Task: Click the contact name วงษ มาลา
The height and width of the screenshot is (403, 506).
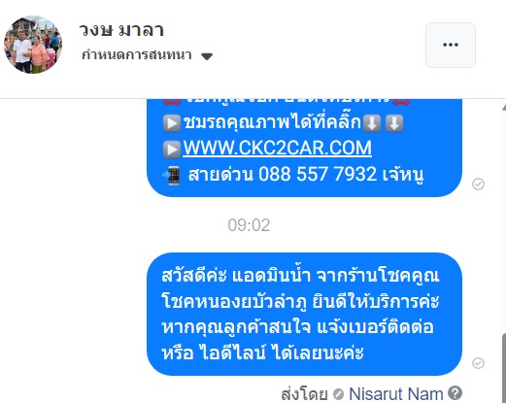Action: point(121,30)
